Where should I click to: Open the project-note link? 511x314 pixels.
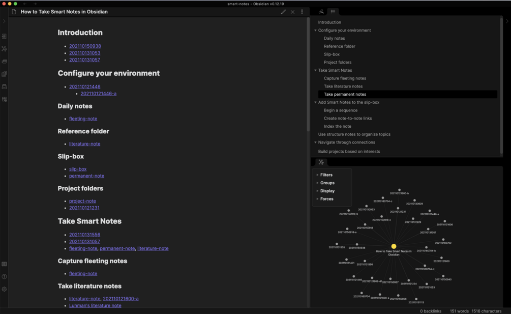82,201
